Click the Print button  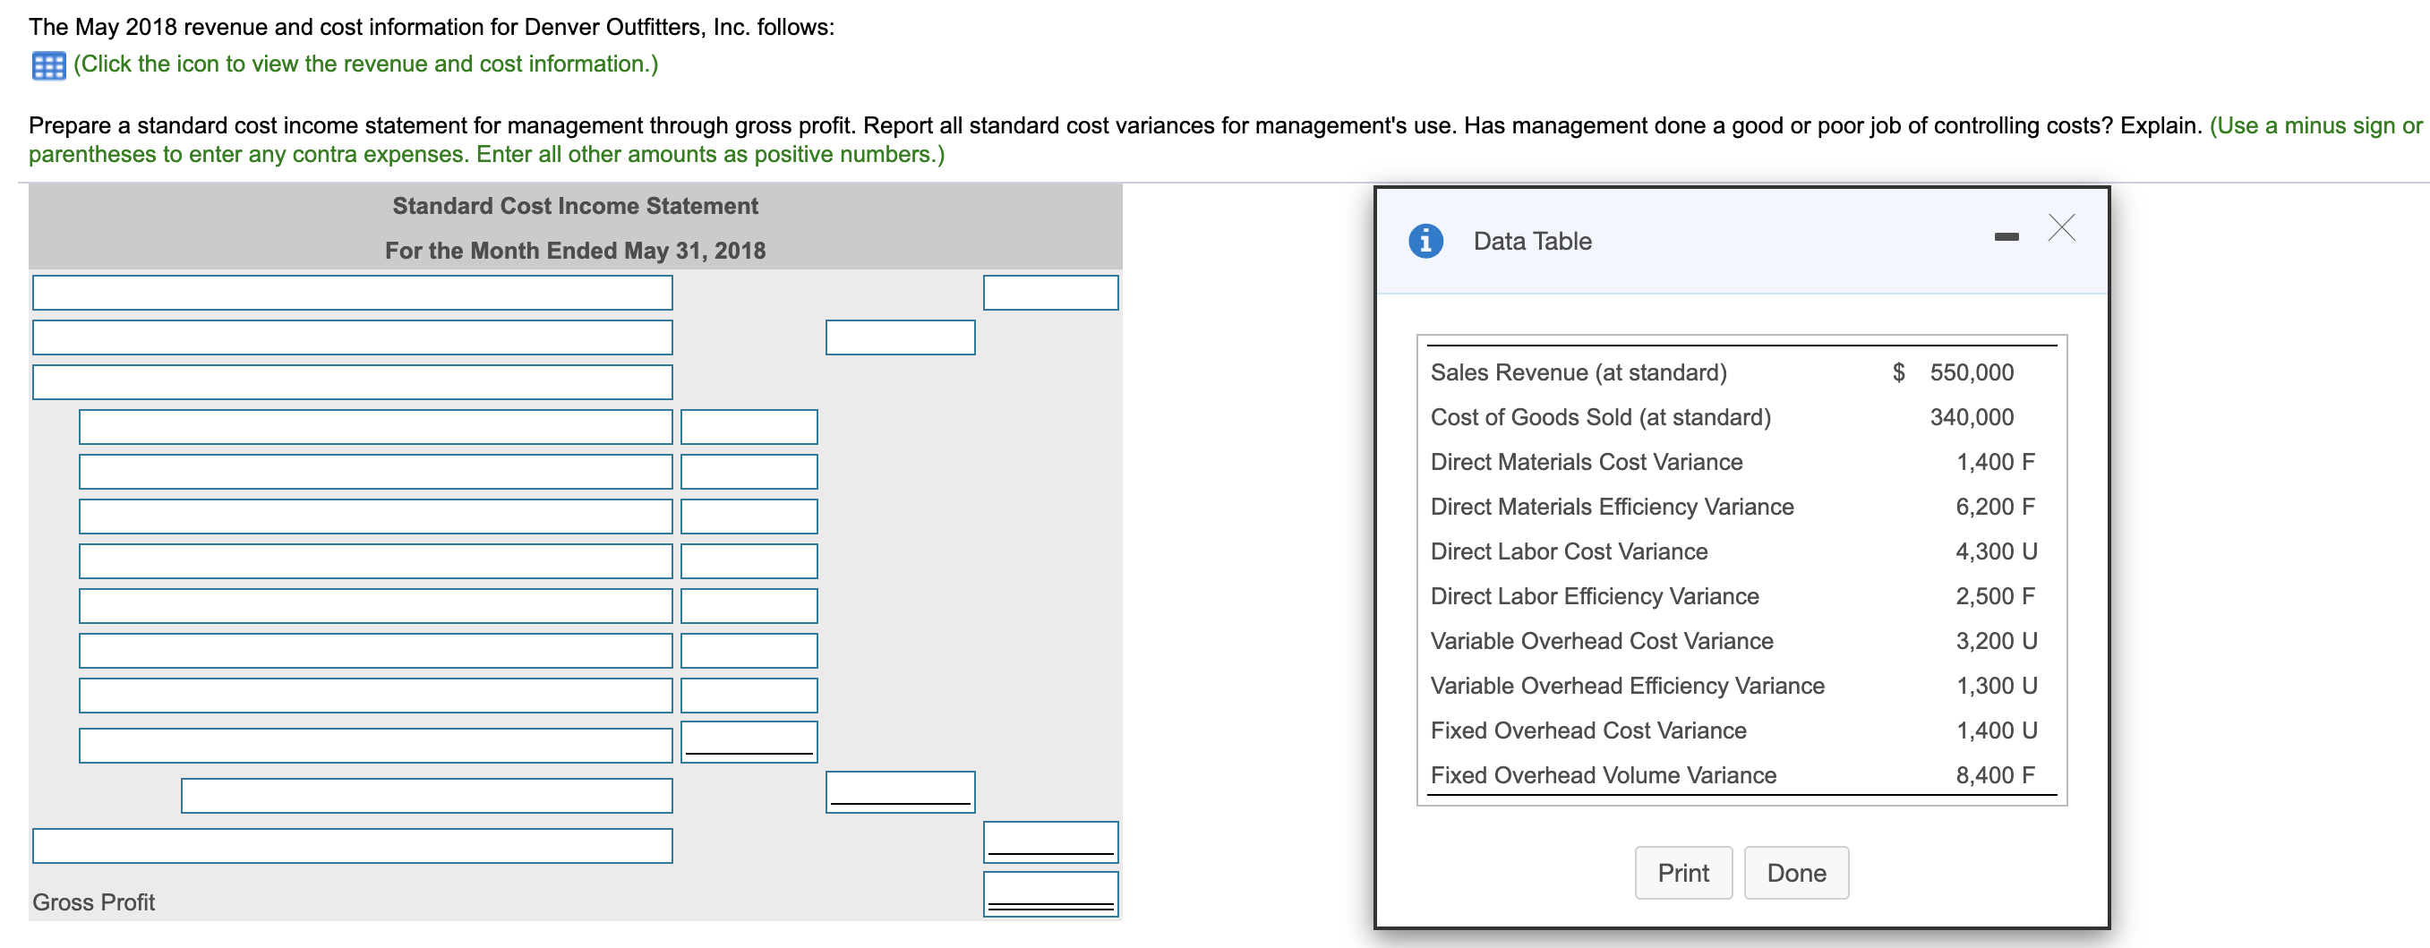[1684, 872]
